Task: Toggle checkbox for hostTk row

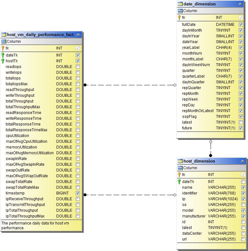Action: [x=78, y=61]
